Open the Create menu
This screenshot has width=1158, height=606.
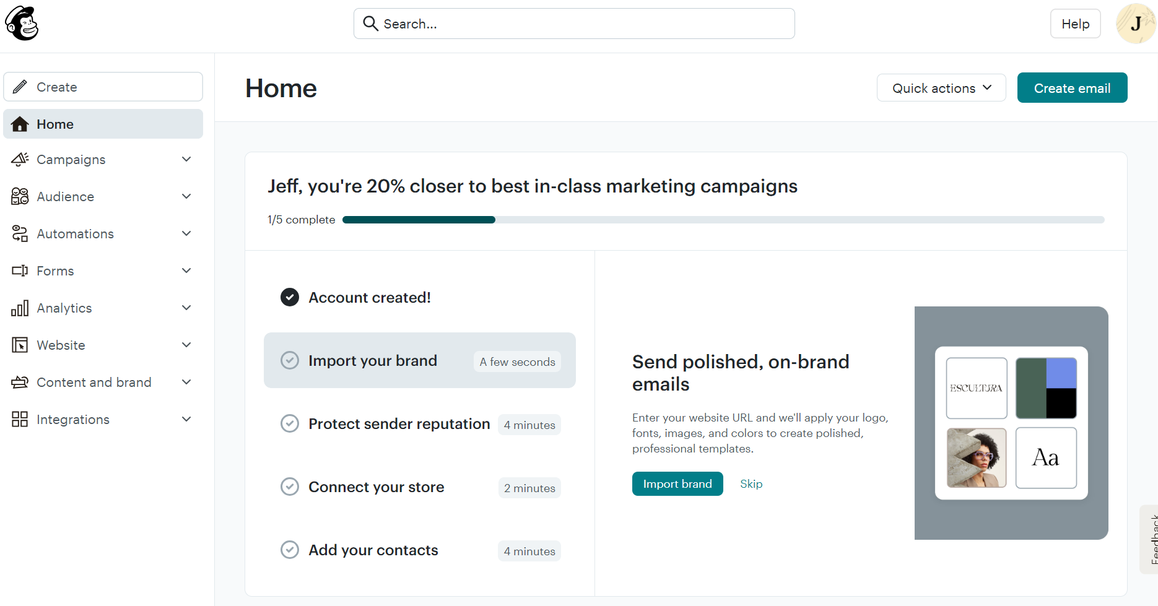coord(103,87)
